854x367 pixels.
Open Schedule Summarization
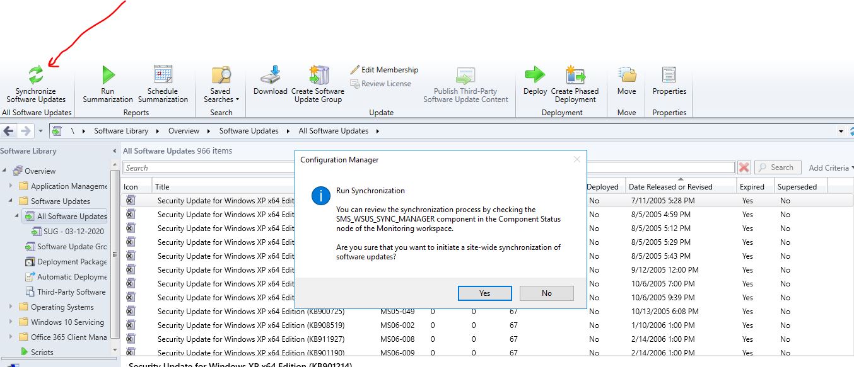coord(163,82)
